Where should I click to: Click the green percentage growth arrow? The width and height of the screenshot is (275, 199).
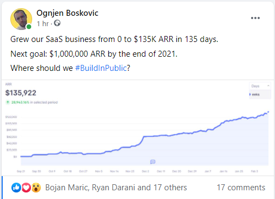pyautogui.click(x=8, y=102)
